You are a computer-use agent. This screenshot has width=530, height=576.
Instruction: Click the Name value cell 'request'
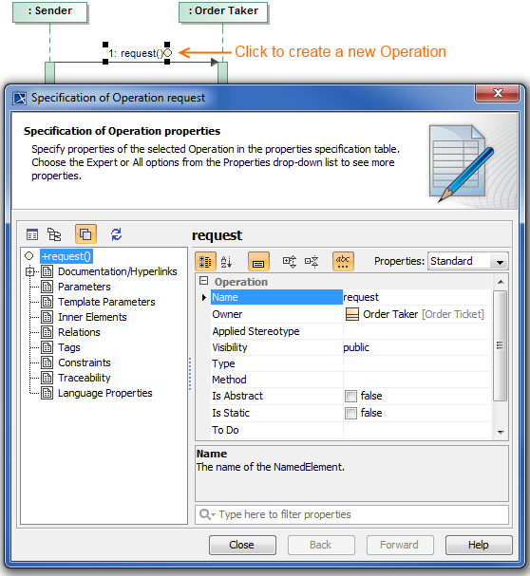coord(417,297)
